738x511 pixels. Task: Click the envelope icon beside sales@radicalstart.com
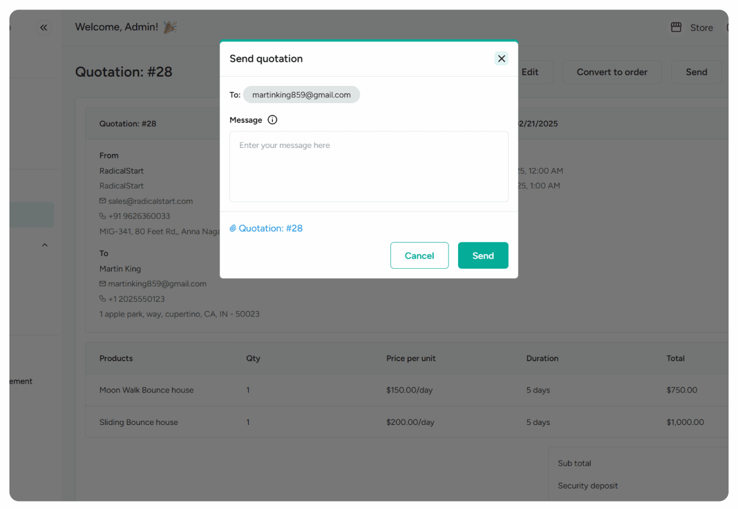103,201
